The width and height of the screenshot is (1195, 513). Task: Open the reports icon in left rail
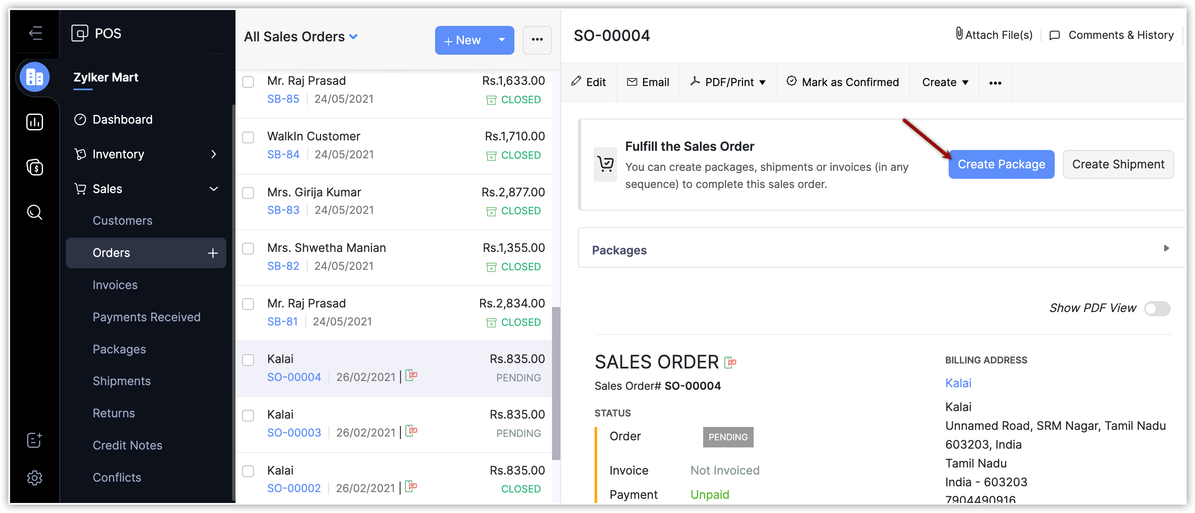click(x=35, y=122)
